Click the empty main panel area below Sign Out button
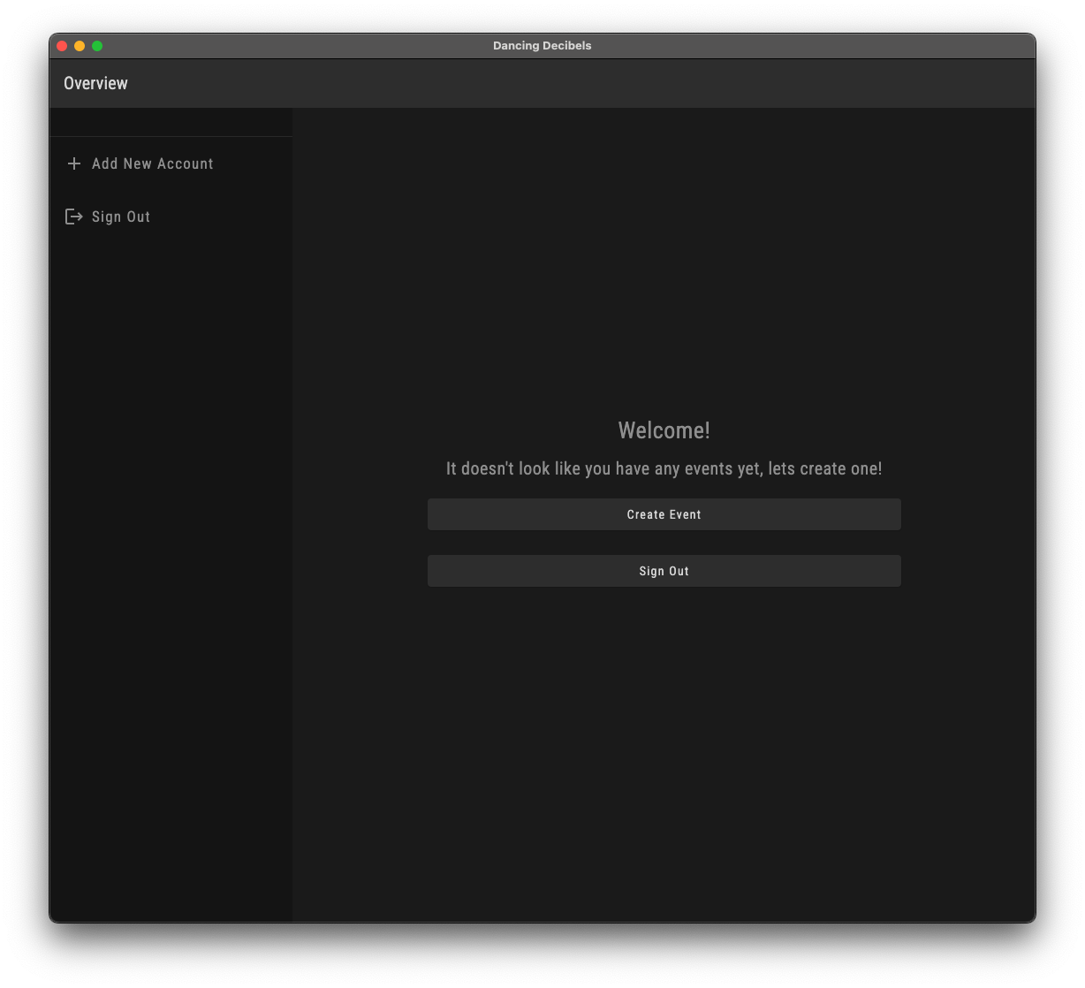The image size is (1085, 988). pos(664,751)
